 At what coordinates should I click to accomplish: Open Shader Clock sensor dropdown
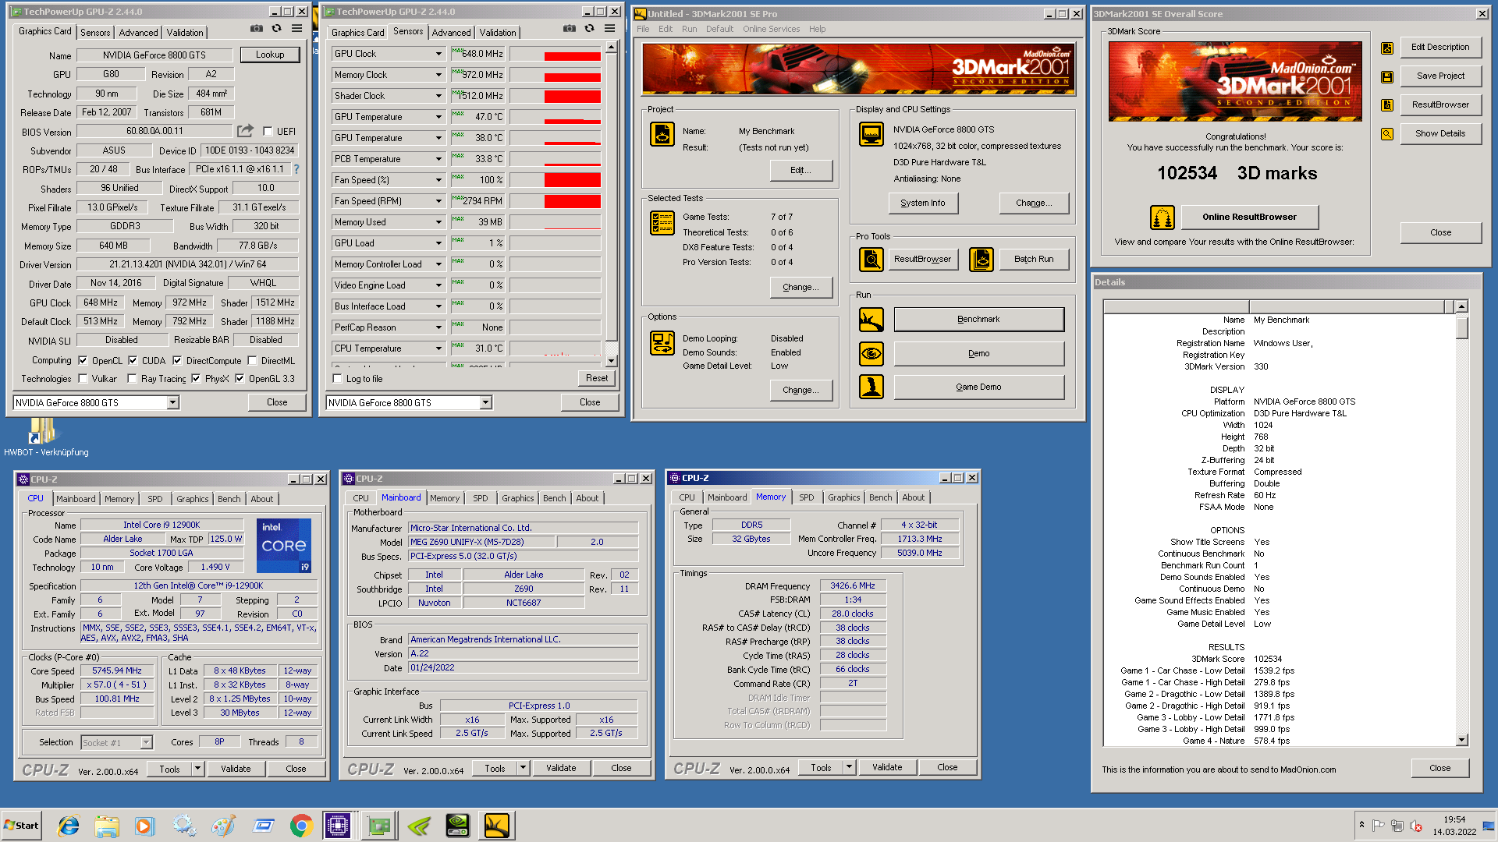438,96
